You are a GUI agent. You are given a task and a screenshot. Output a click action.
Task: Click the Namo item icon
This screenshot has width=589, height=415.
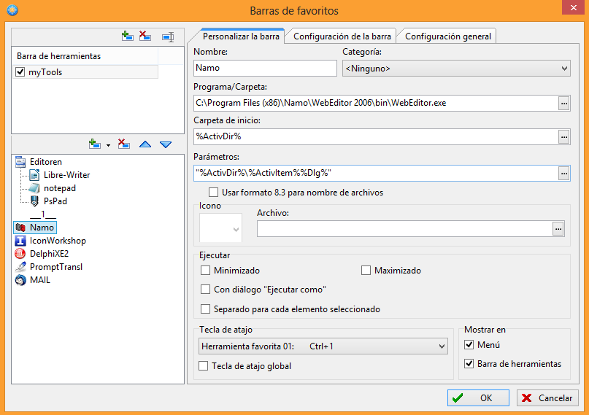pyautogui.click(x=20, y=228)
